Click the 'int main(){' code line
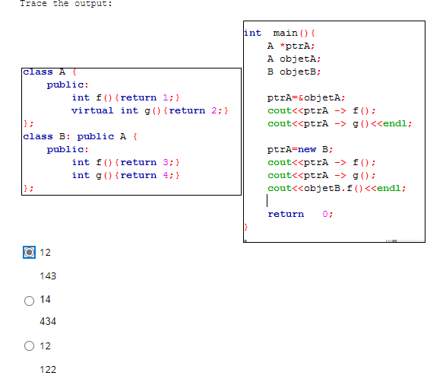446x379 pixels. tap(280, 33)
